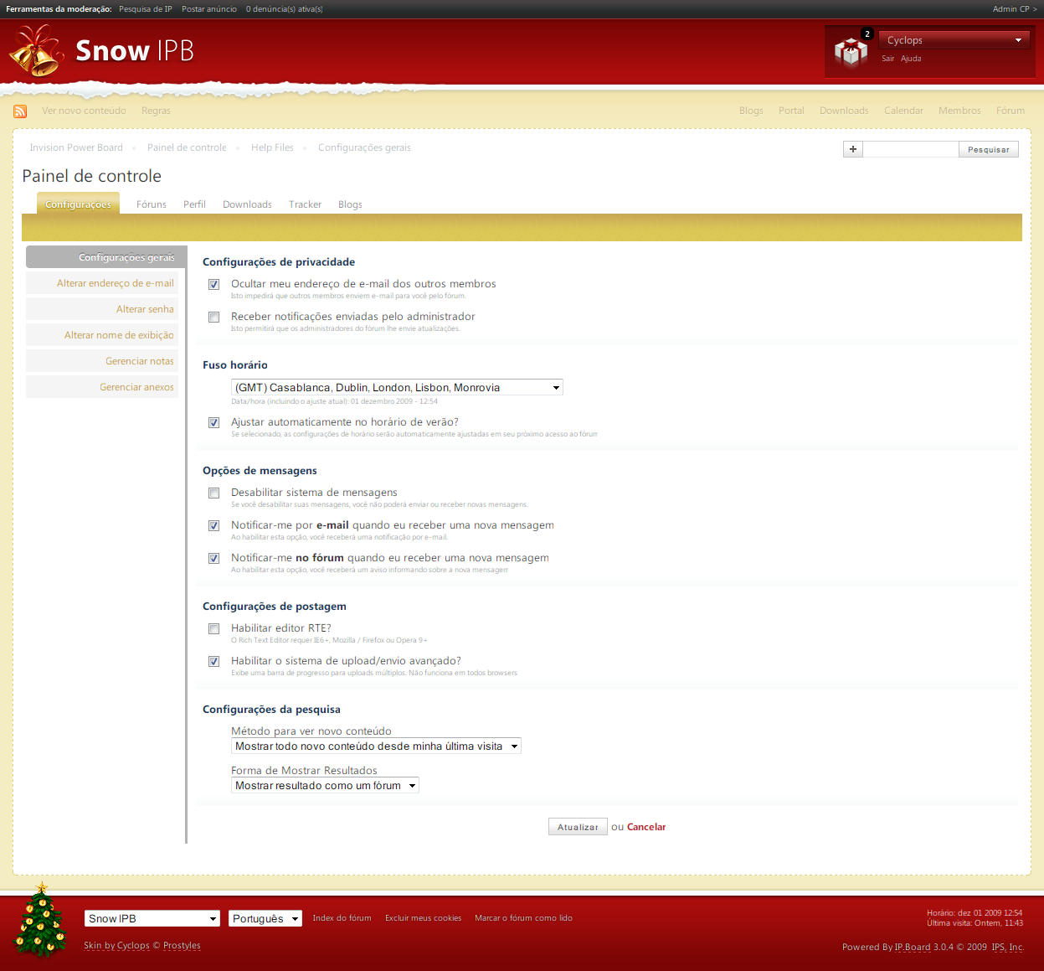
Task: Open the Cyclops user menu arrow
Action: pos(1018,40)
